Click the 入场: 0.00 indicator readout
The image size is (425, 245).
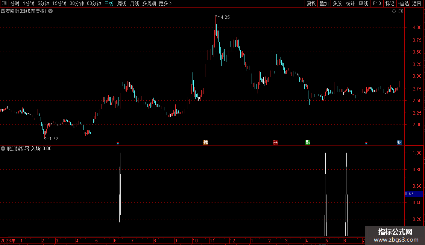(x=41, y=149)
